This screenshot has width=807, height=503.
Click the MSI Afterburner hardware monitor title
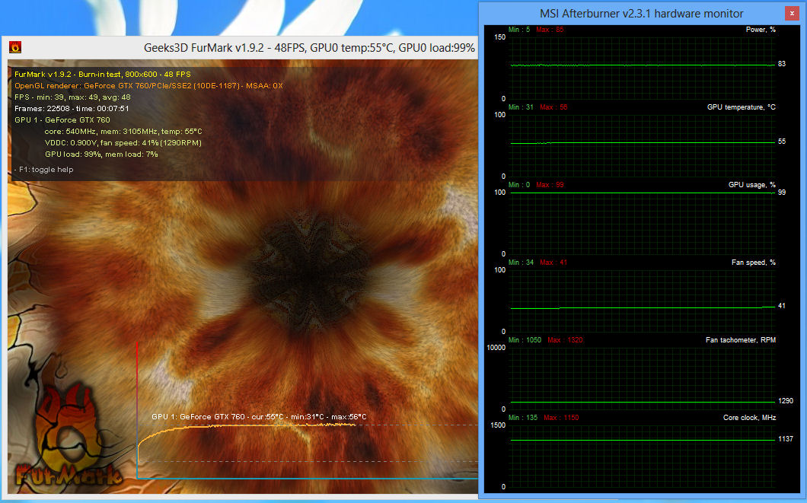641,14
